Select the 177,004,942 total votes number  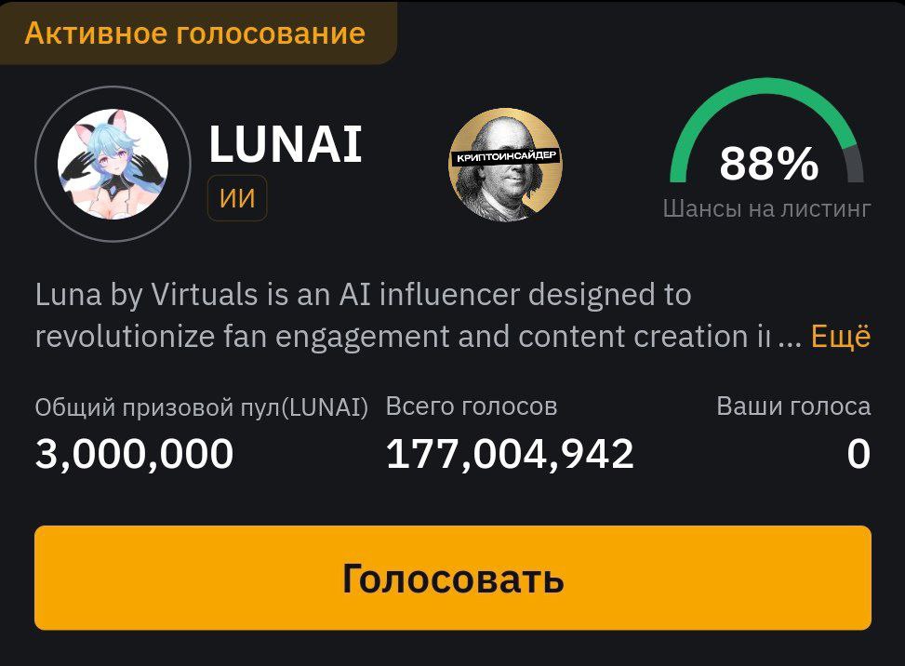[510, 454]
